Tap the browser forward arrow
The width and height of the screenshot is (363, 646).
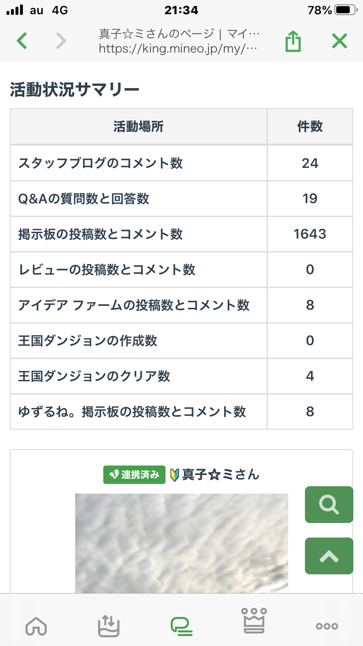point(61,41)
